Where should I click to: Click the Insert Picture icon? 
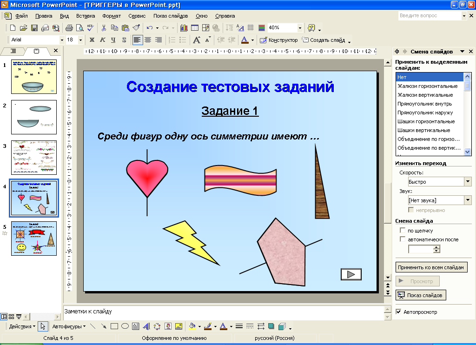pyautogui.click(x=178, y=326)
